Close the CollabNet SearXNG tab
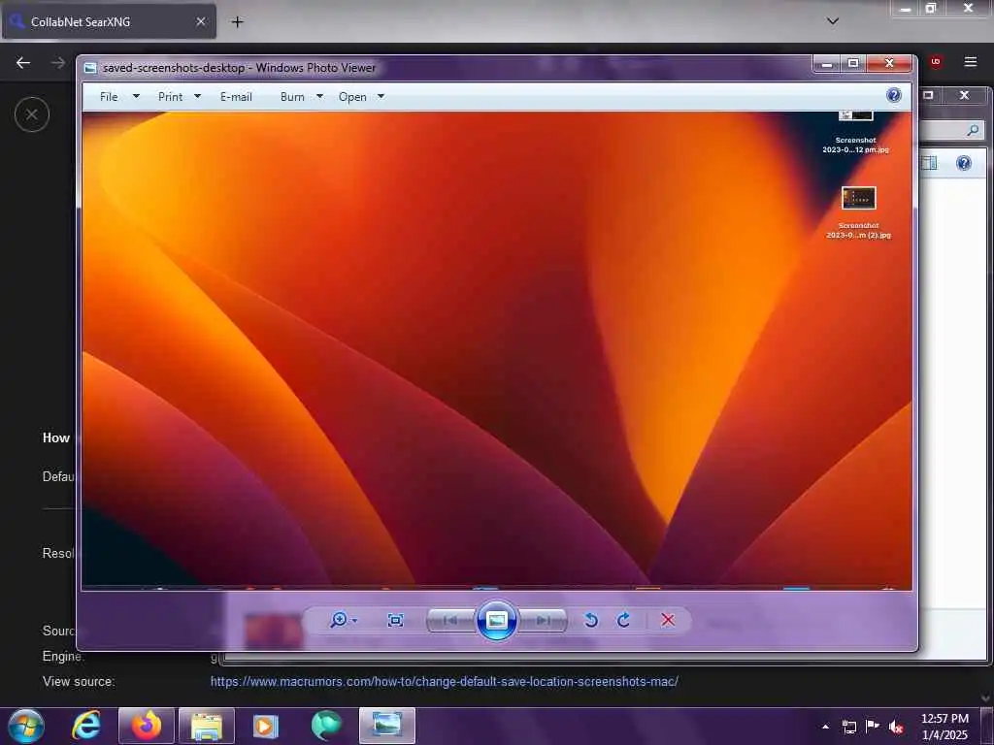Viewport: 994px width, 745px height. tap(201, 21)
